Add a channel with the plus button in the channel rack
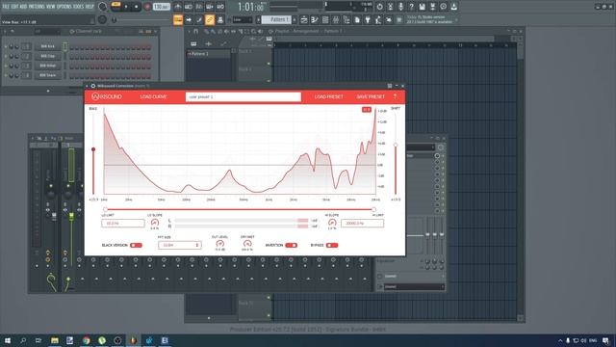The image size is (616, 347). pyautogui.click(x=48, y=91)
